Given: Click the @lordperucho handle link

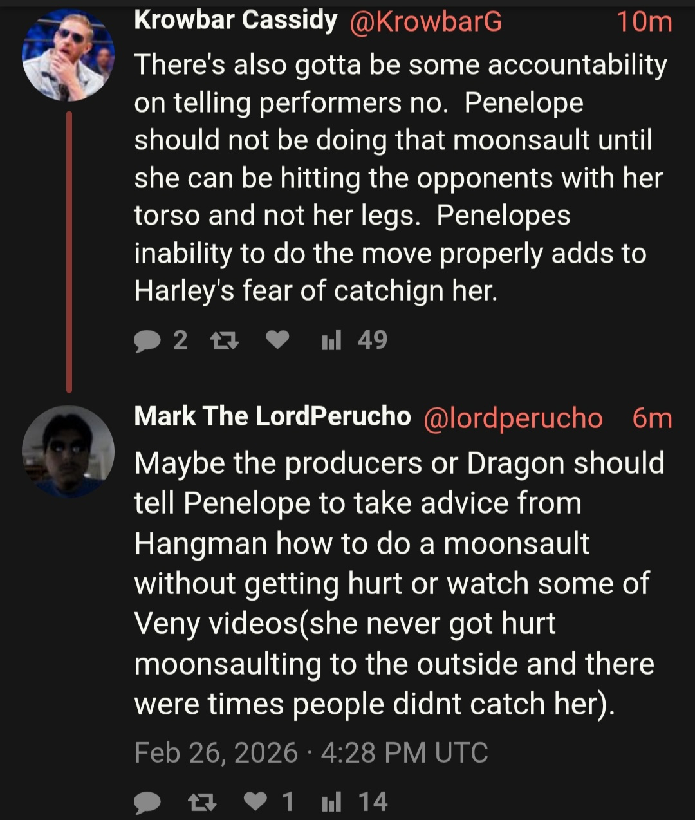Looking at the screenshot, I should click(514, 418).
